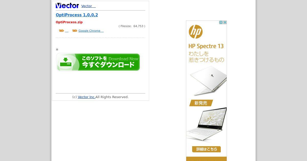This screenshot has width=307, height=161.
Task: Open the Google Chrome link
Action: (91, 31)
